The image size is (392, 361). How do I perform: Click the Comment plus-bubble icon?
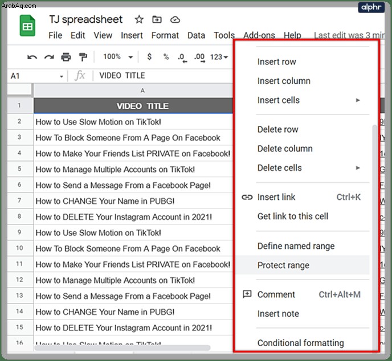click(x=247, y=294)
